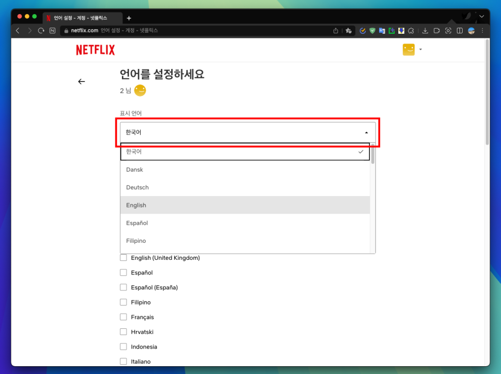This screenshot has width=501, height=374.
Task: Open the Google Translate extension
Action: [x=382, y=31]
